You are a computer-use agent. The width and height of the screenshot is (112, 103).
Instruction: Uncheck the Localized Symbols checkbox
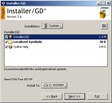(x=6, y=42)
